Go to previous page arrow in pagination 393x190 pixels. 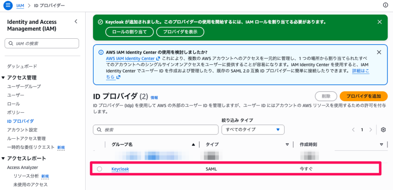(353, 130)
